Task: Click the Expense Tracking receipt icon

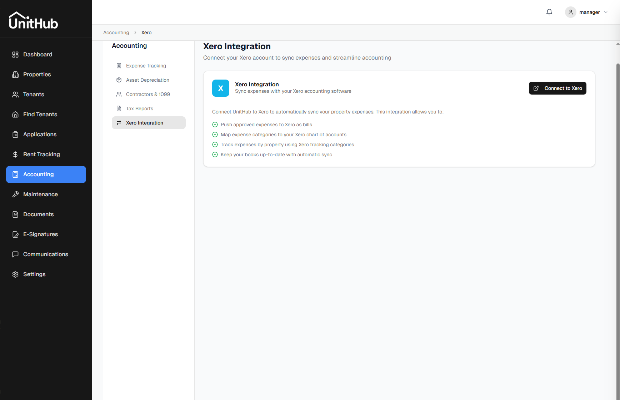Action: tap(119, 66)
